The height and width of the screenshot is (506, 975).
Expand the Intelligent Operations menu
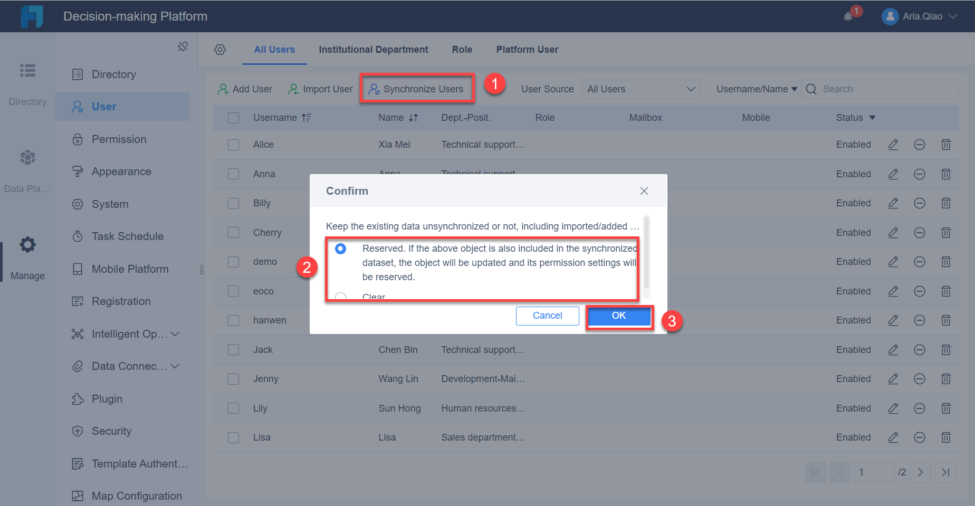click(x=126, y=333)
